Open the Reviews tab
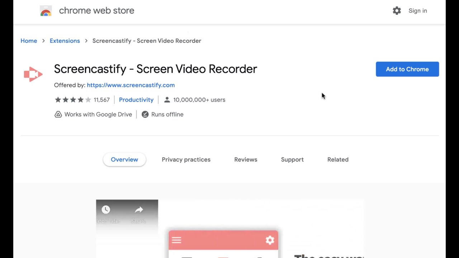459x258 pixels. point(246,159)
